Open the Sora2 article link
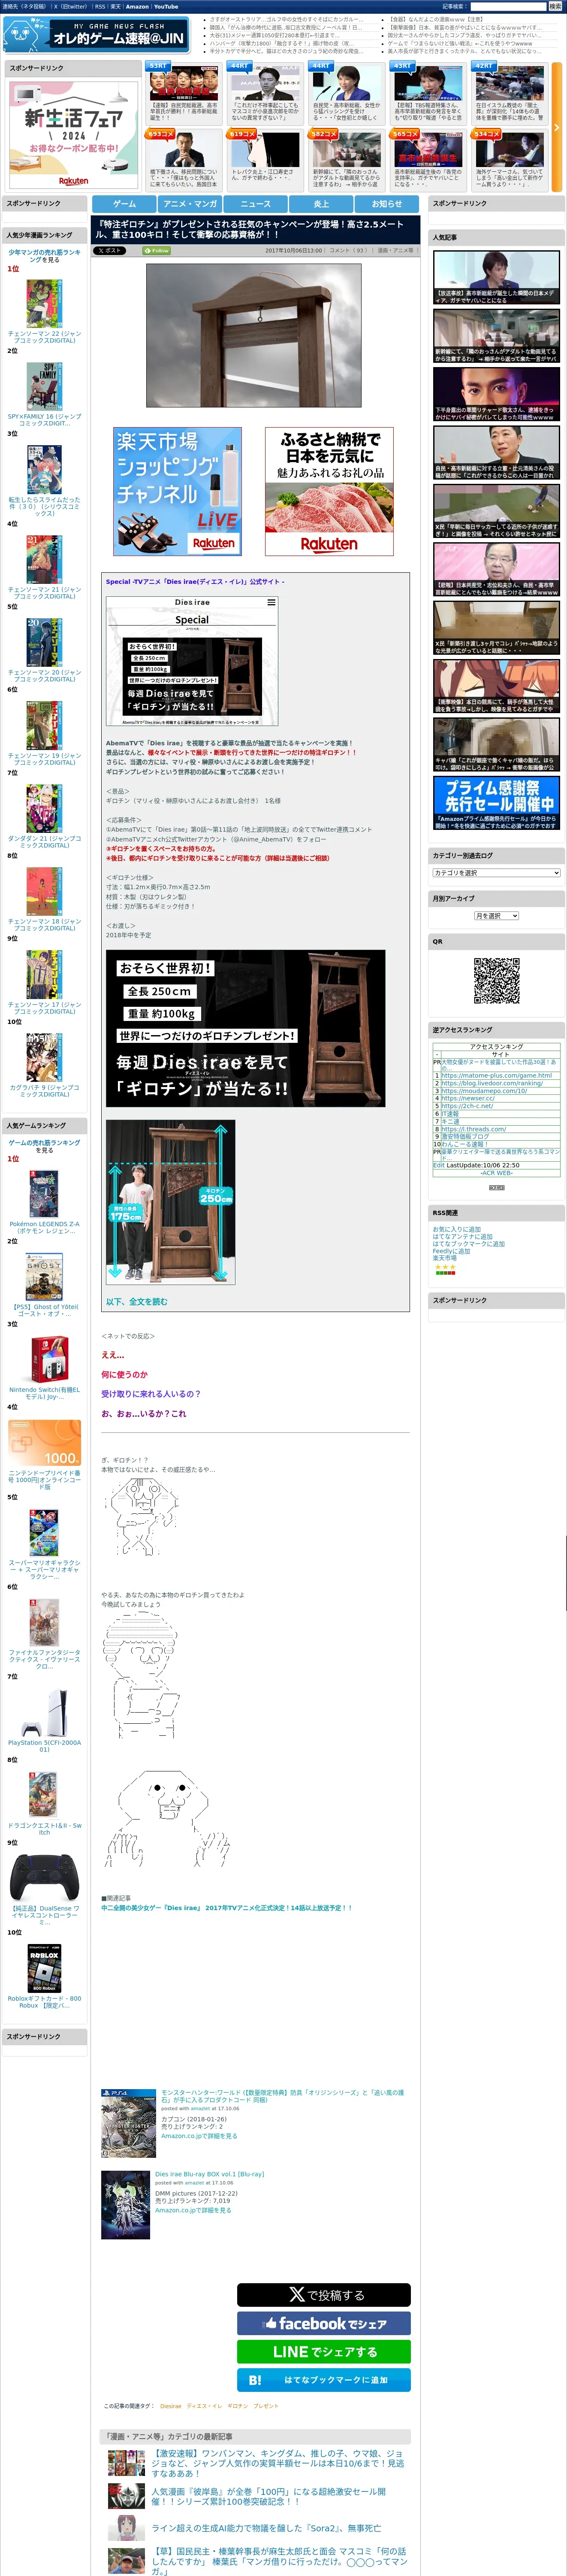 [x=265, y=2528]
